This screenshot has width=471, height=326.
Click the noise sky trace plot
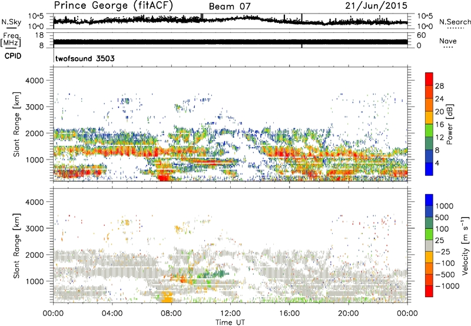230,21
